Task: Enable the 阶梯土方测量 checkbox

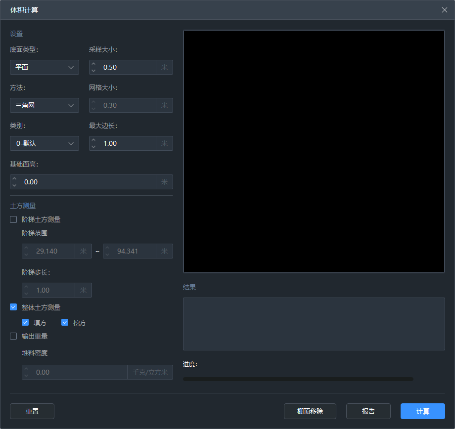Action: pos(13,219)
